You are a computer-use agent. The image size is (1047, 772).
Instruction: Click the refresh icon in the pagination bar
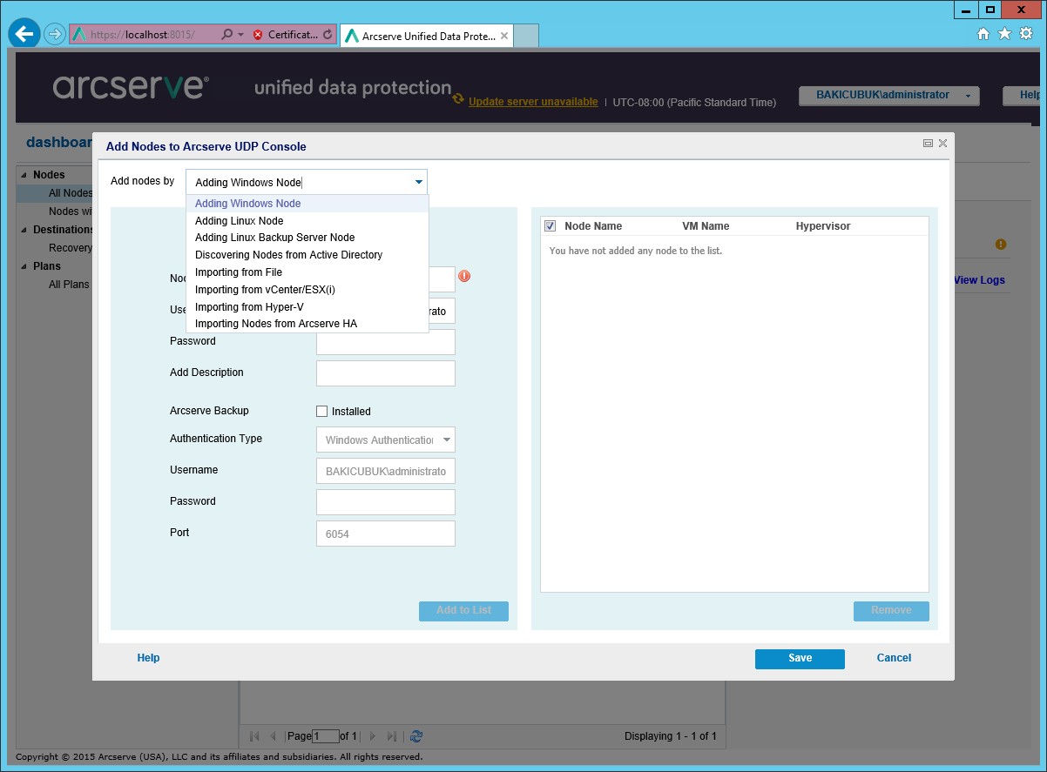click(x=416, y=736)
